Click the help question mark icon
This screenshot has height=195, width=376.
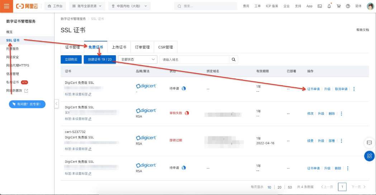pos(348,6)
